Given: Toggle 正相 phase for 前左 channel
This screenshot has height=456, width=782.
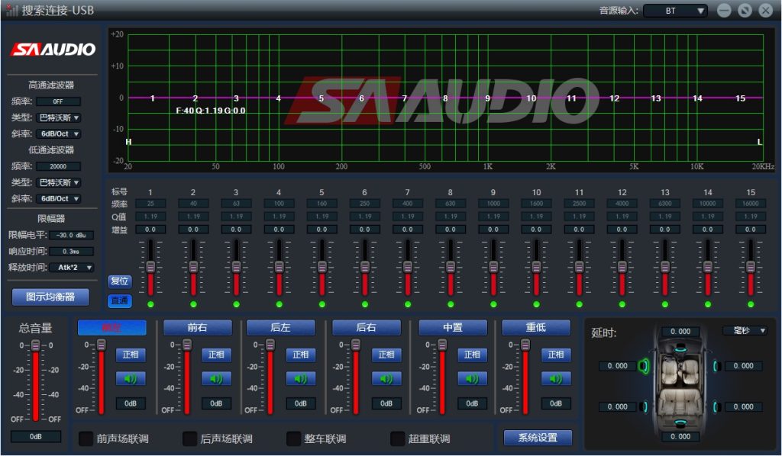Looking at the screenshot, I should (131, 355).
